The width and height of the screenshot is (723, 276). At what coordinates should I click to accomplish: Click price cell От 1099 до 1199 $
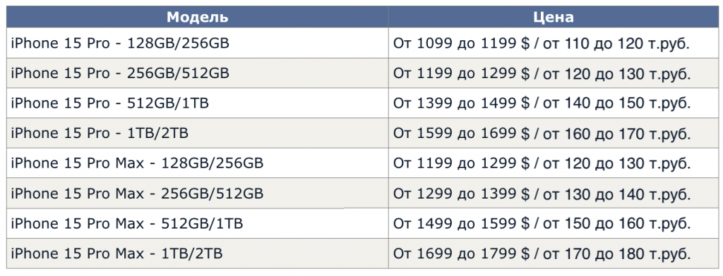[554, 43]
